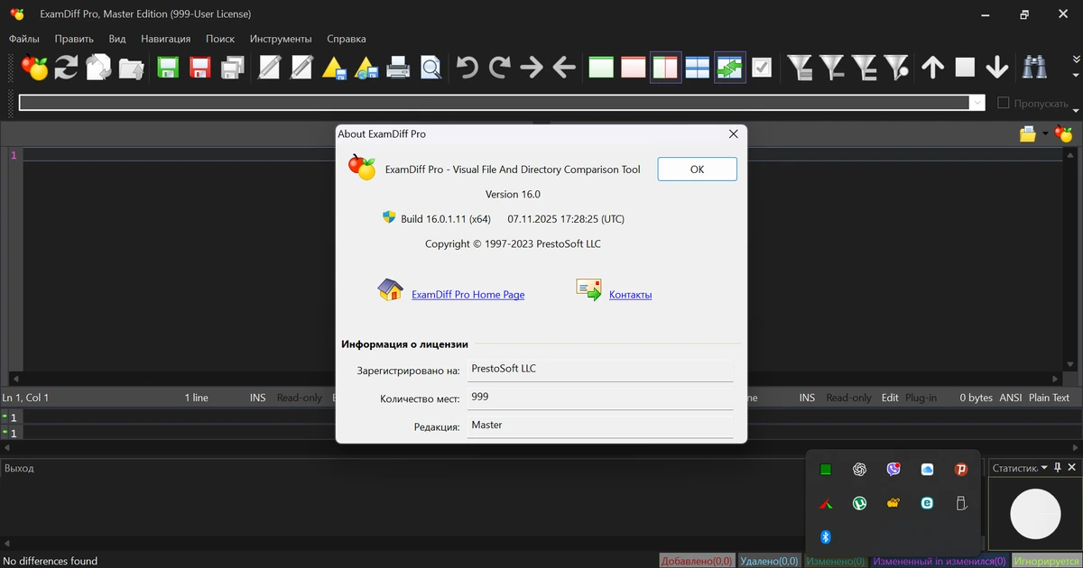
Task: Open the Навигация menu
Action: pos(166,39)
